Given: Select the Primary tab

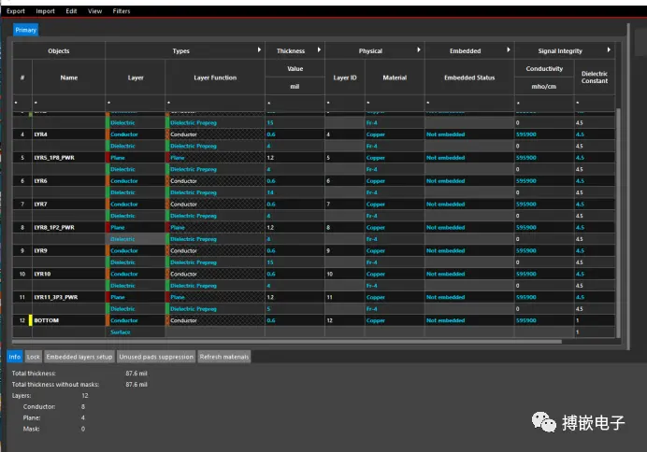Looking at the screenshot, I should (25, 30).
